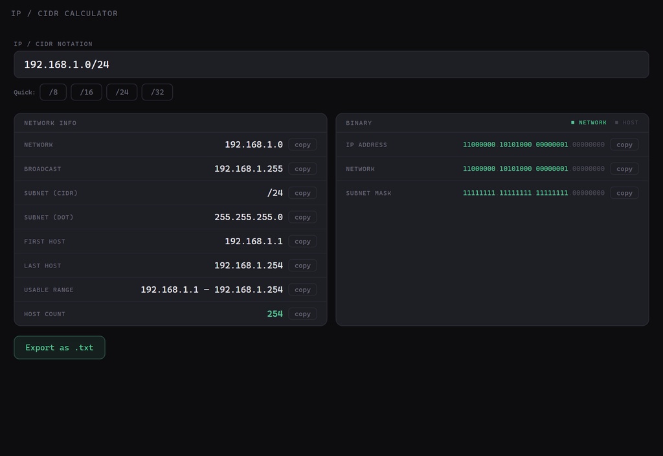Click the 192.168.1.1 First Host value
The width and height of the screenshot is (663, 456).
254,241
